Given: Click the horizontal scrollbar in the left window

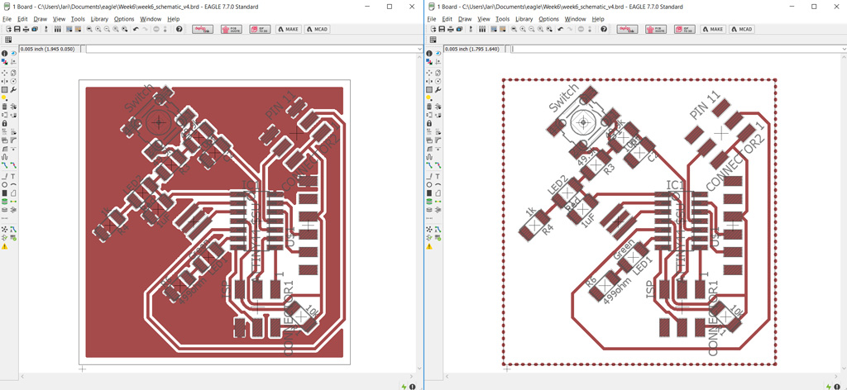Looking at the screenshot, I should click(216, 376).
